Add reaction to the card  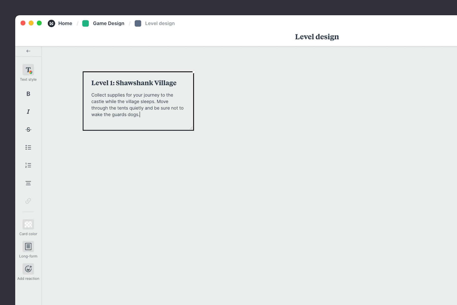[28, 269]
